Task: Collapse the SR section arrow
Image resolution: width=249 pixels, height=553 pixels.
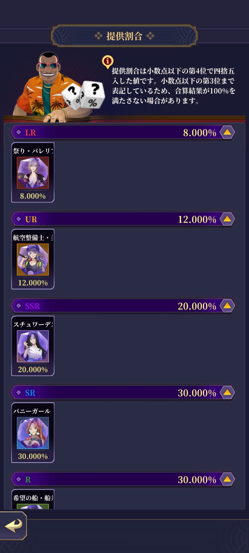Action: click(x=227, y=393)
